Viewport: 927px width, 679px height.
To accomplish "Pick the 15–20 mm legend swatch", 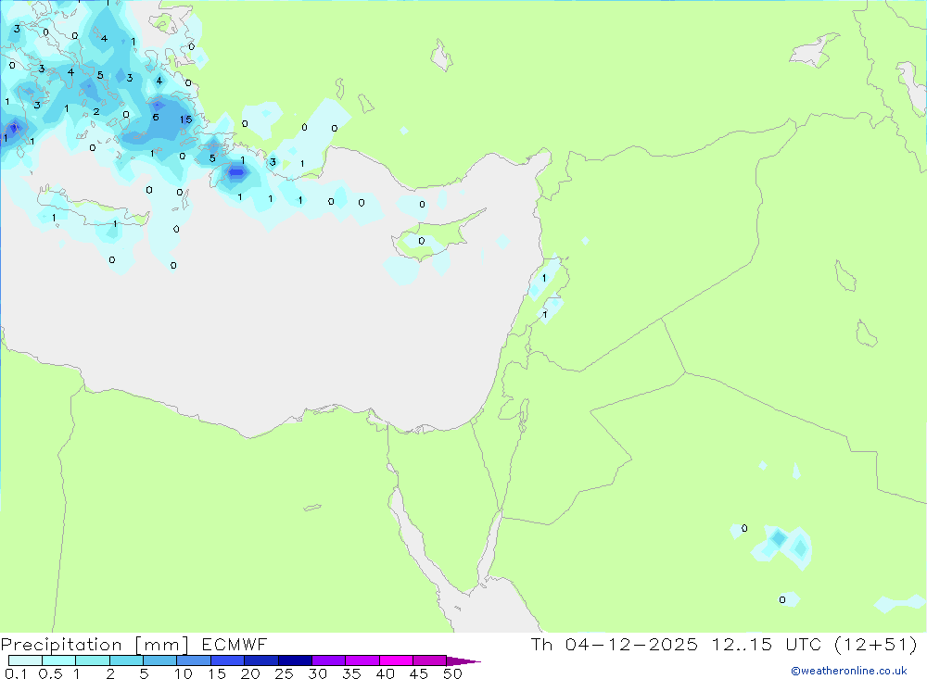I will tap(227, 660).
